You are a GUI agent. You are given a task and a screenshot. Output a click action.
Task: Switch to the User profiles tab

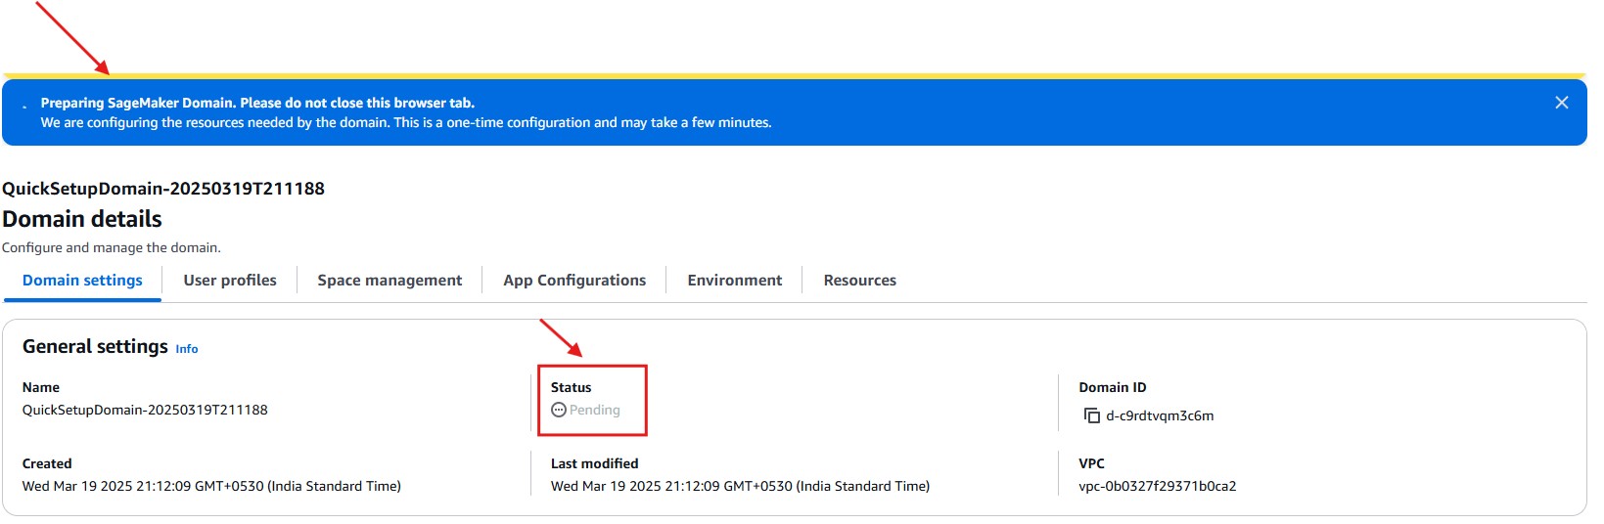pyautogui.click(x=230, y=281)
